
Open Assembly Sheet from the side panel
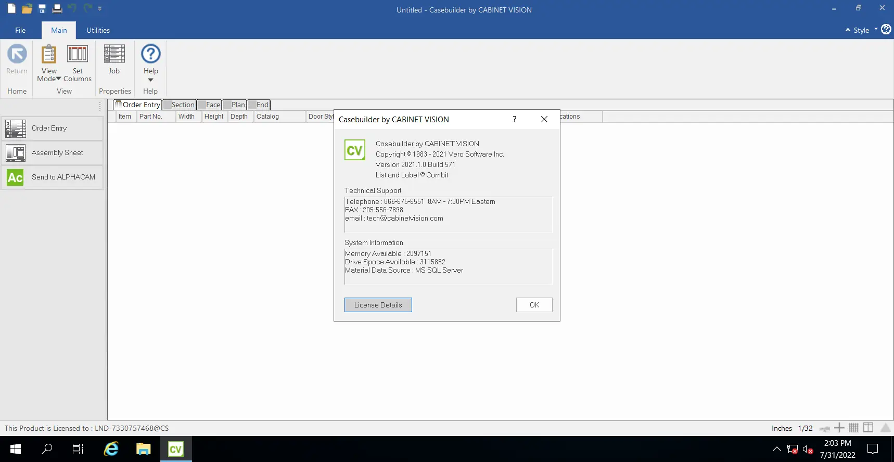pos(52,152)
